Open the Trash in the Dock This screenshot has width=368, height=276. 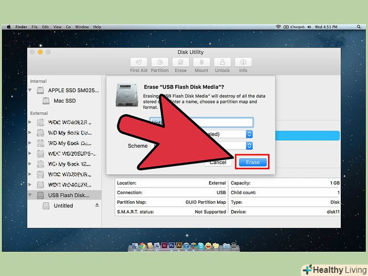coord(234,246)
